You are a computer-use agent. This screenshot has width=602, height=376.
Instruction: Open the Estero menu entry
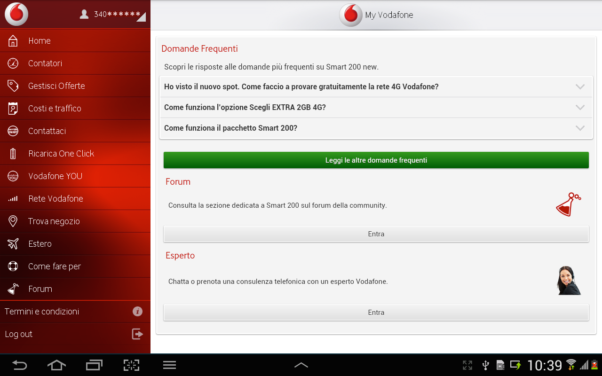click(75, 244)
